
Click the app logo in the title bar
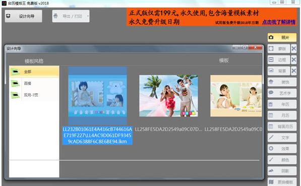[x=4, y=3]
